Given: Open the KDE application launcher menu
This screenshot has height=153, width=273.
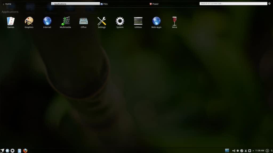Looking at the screenshot, I should (7, 151).
